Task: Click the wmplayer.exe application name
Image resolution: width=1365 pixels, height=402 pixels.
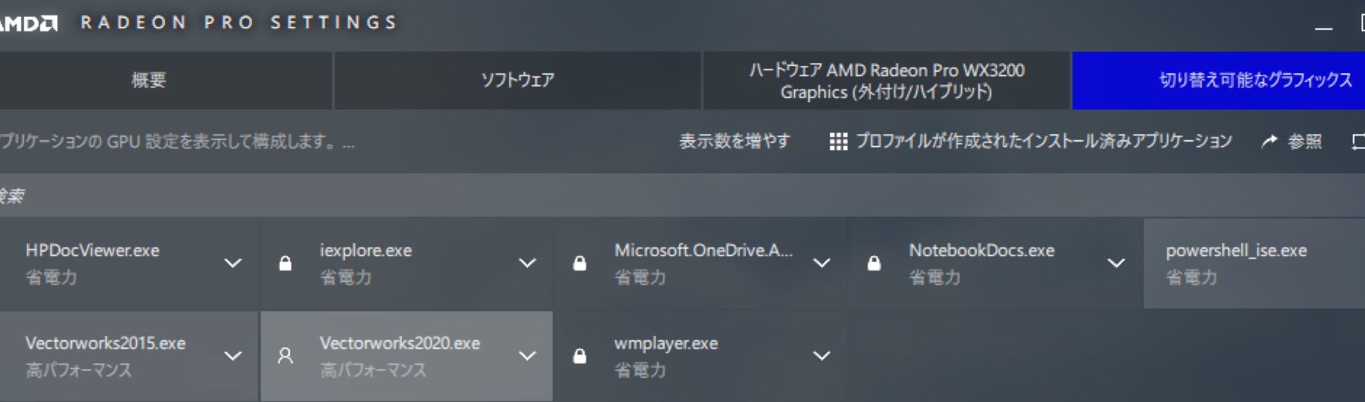Action: point(666,343)
